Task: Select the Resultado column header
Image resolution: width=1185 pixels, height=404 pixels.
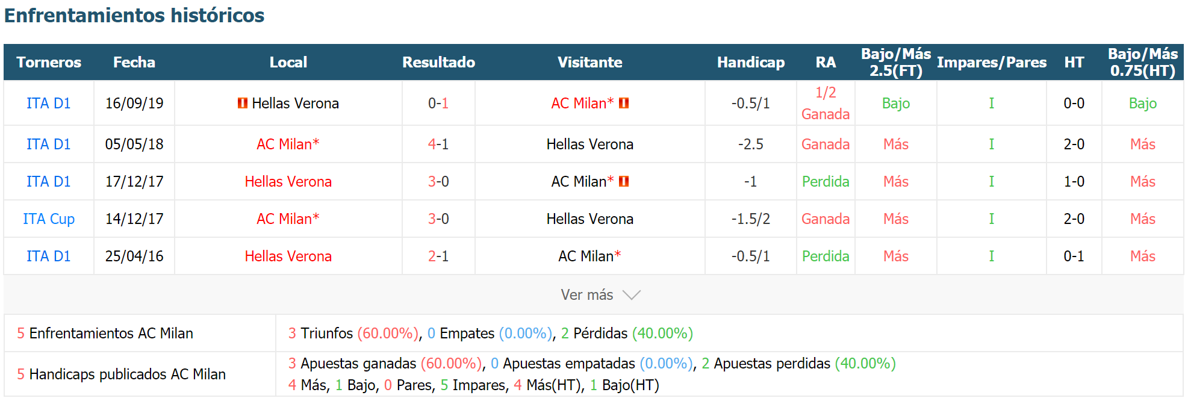Action: [x=439, y=62]
